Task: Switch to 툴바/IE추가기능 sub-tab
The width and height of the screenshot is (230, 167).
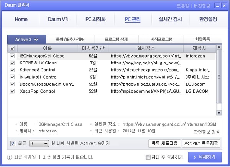Action: [70, 40]
